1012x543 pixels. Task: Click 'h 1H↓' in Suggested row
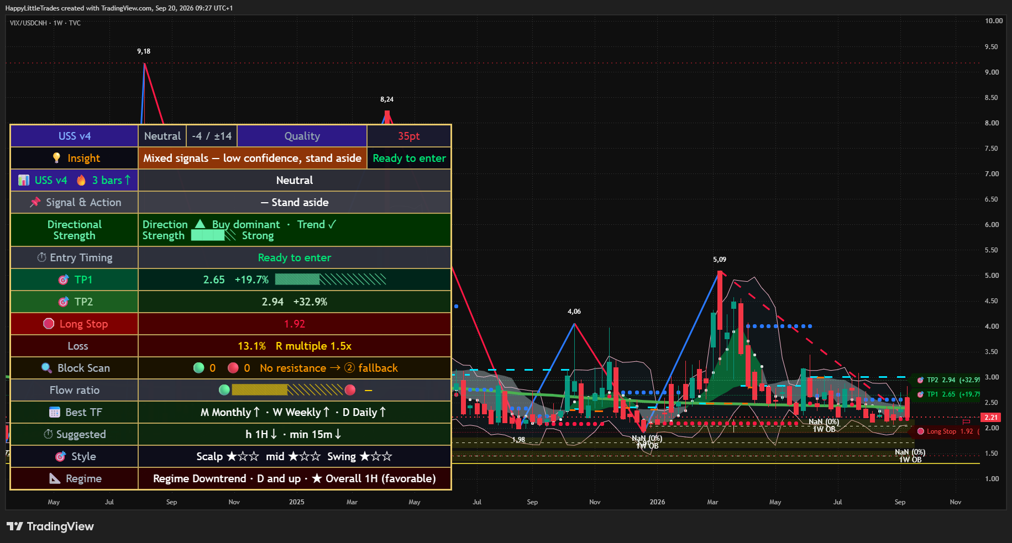coord(261,434)
